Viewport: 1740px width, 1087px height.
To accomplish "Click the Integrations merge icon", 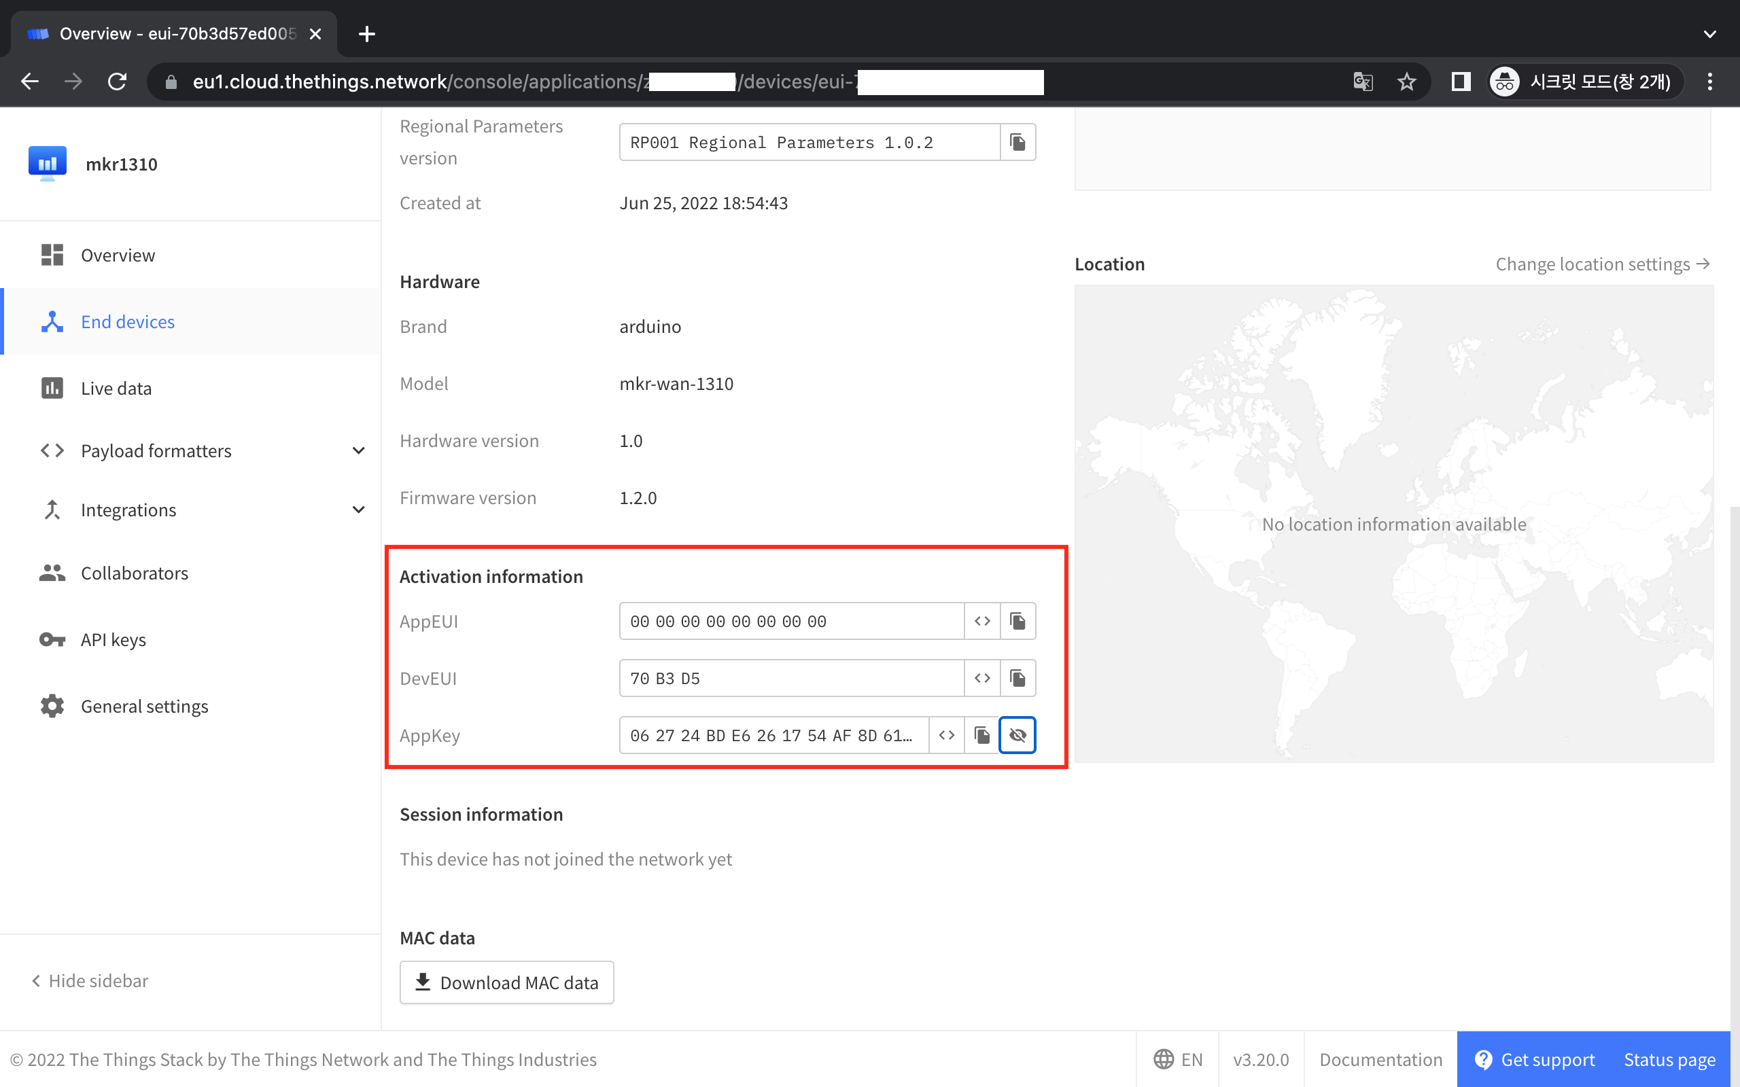I will (52, 510).
